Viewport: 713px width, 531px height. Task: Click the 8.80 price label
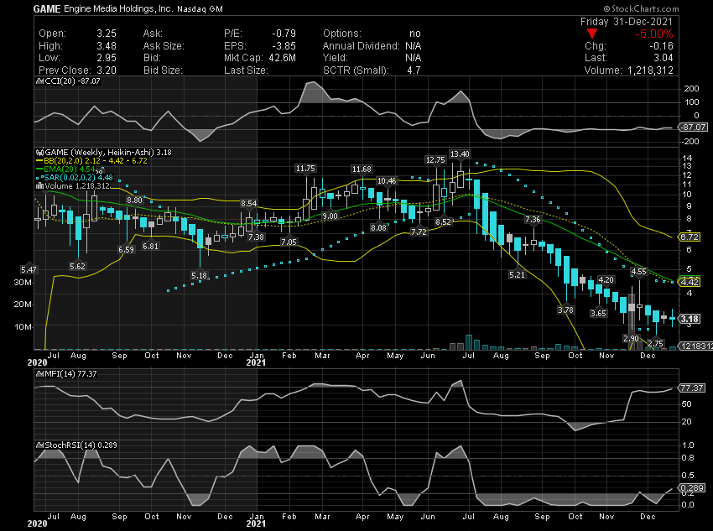click(134, 200)
